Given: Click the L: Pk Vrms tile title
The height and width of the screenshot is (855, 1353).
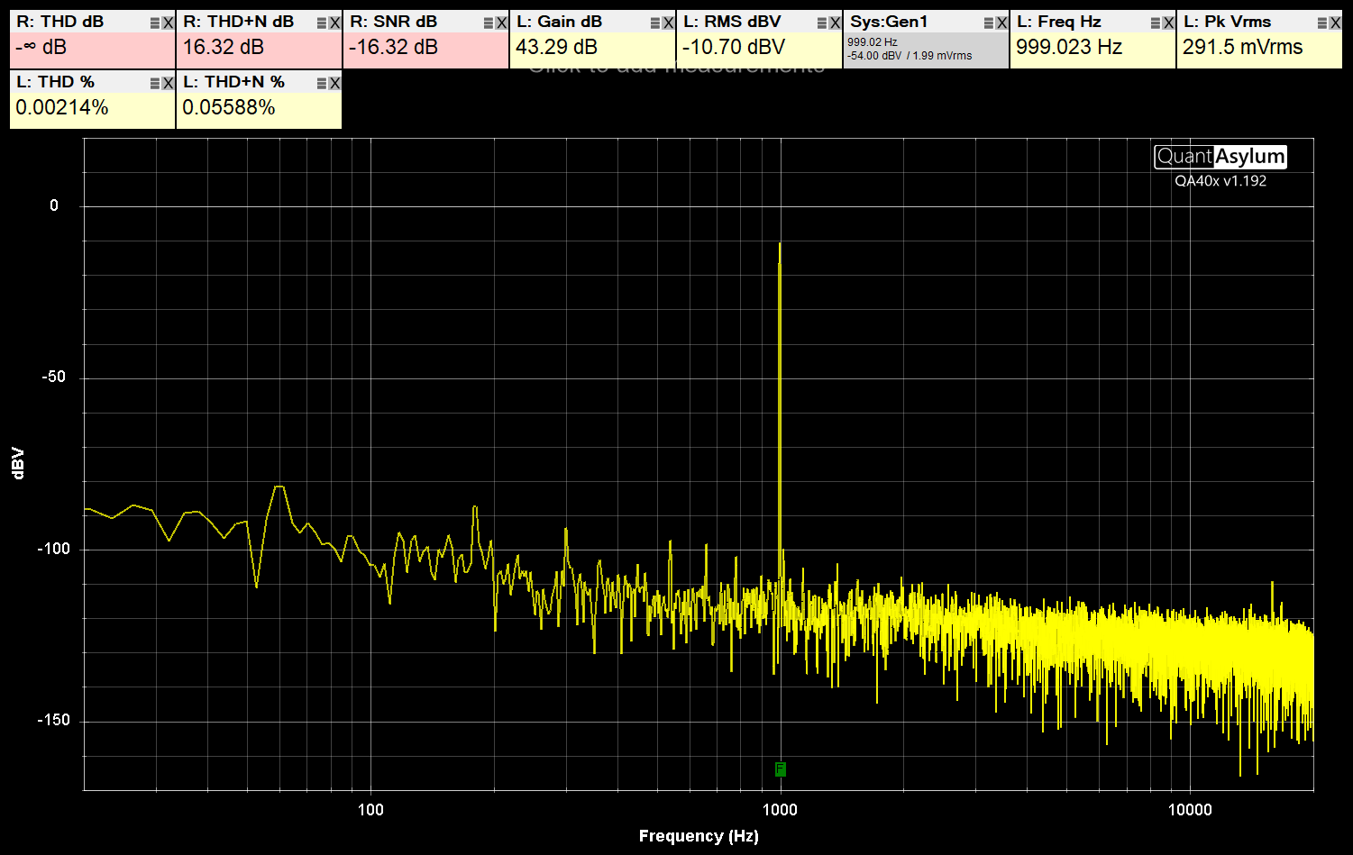Looking at the screenshot, I should [1228, 22].
